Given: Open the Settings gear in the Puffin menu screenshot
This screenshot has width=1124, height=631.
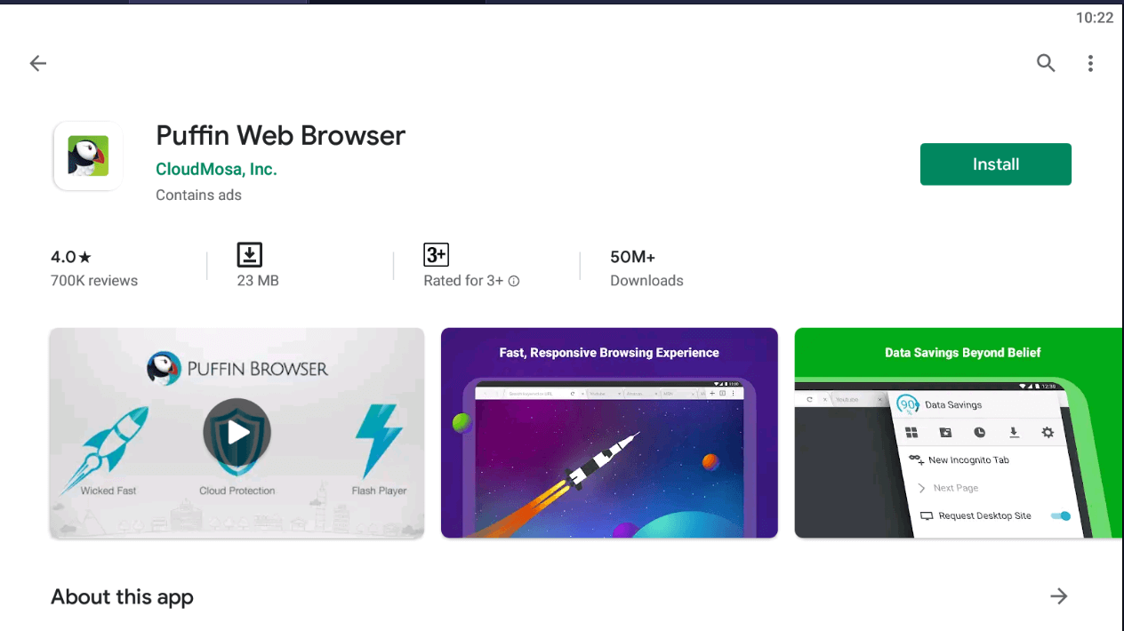Looking at the screenshot, I should (1047, 432).
